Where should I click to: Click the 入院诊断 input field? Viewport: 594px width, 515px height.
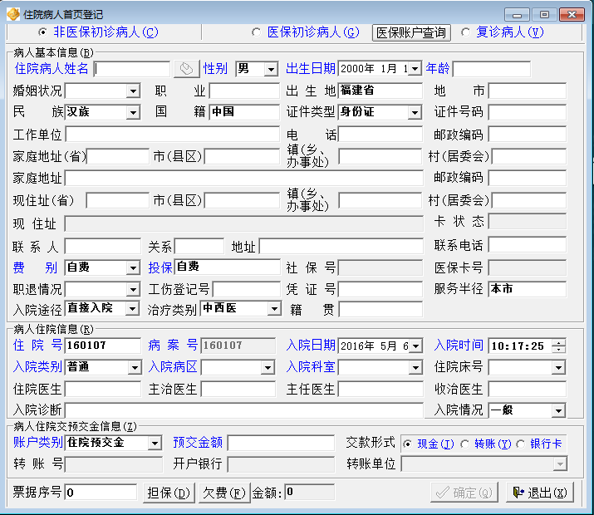pyautogui.click(x=244, y=410)
